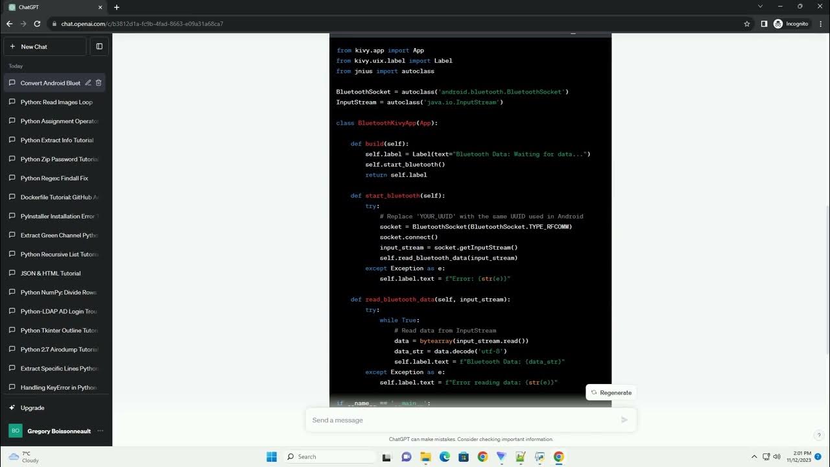Screen dimensions: 830x467
Task: Click the send message arrow icon
Action: pyautogui.click(x=624, y=420)
